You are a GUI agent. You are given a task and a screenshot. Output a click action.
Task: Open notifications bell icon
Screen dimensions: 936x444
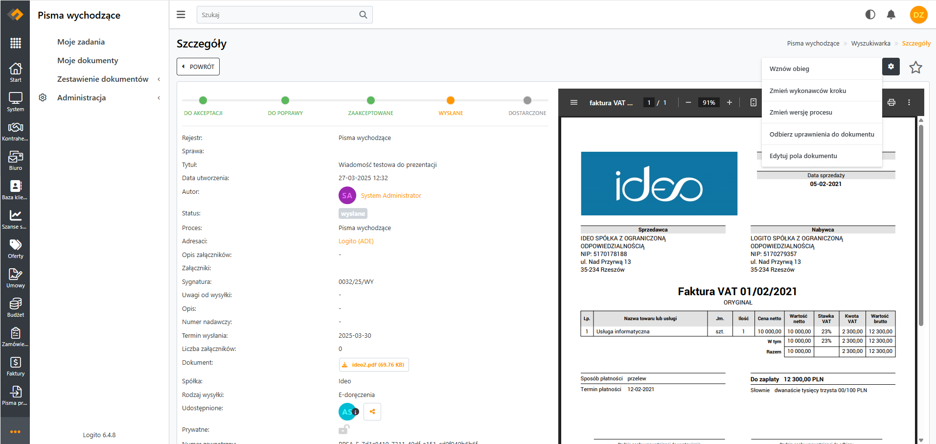[x=891, y=15]
